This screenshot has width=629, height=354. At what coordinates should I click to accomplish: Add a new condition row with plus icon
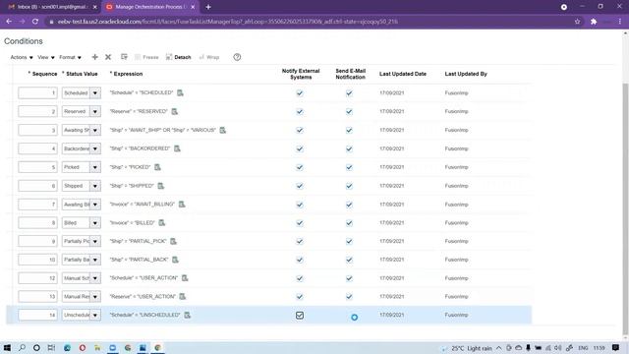click(x=94, y=57)
